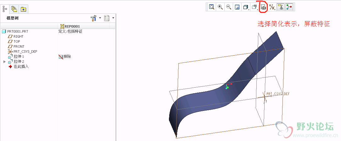Select the TOP datum plane

point(17,41)
